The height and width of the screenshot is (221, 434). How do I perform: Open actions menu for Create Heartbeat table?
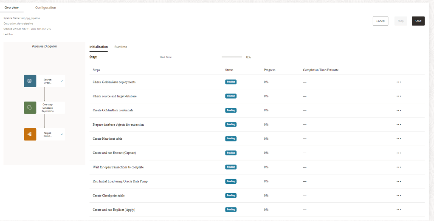[398, 139]
